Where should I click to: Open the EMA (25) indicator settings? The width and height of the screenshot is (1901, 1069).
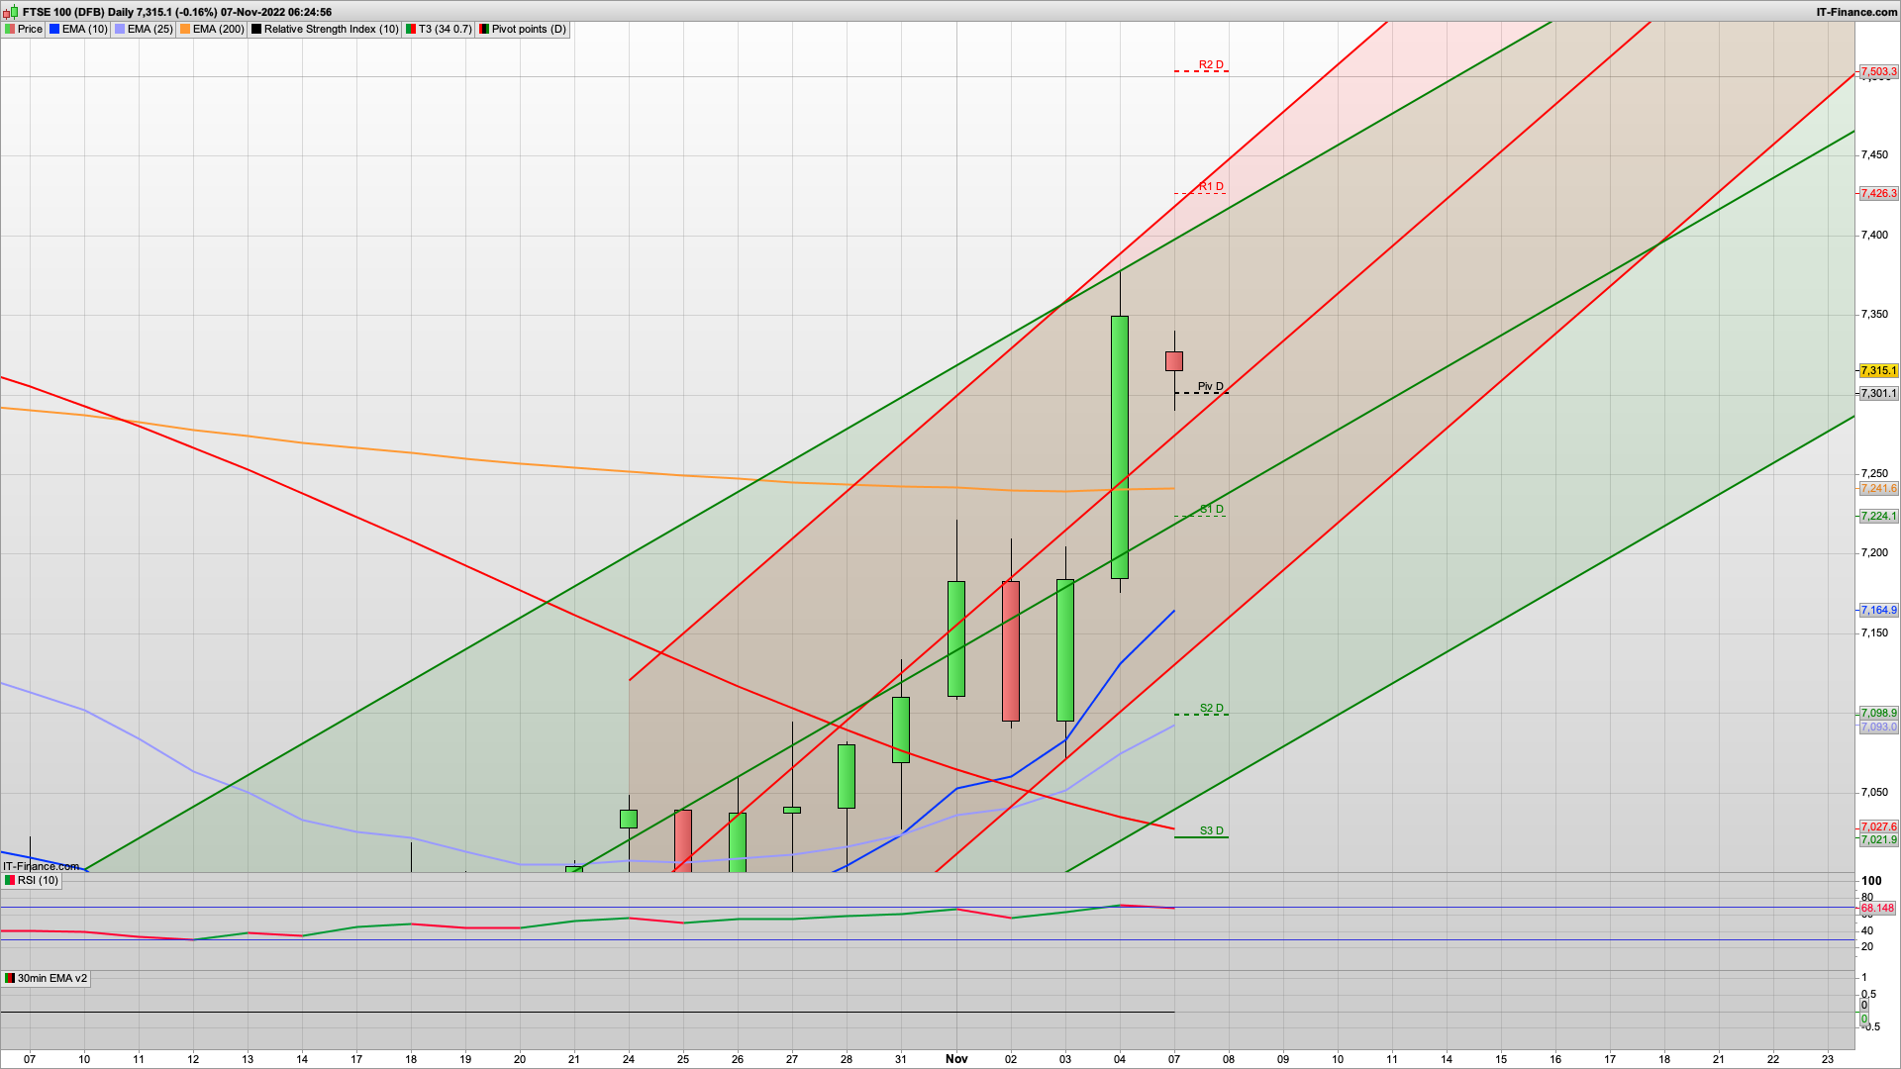tap(144, 29)
